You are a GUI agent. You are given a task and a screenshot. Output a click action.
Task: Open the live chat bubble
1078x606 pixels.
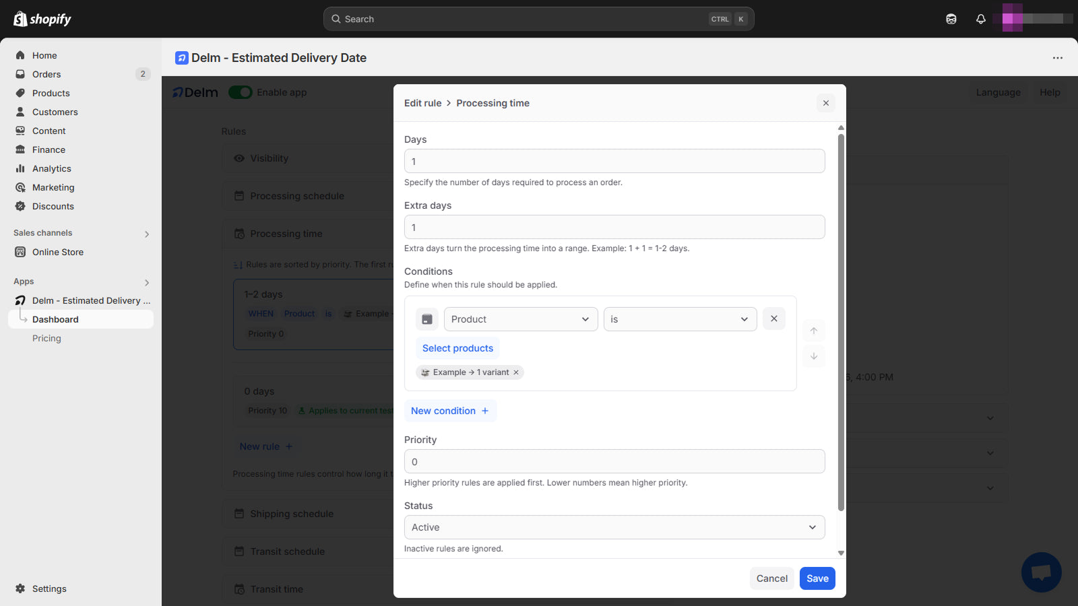click(x=1042, y=572)
